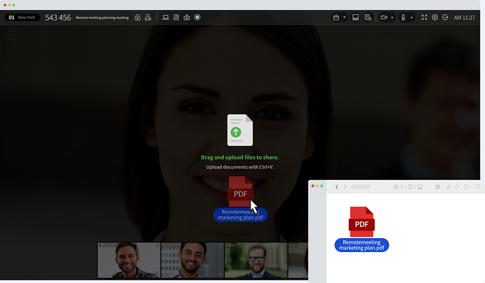Open the crown moderator dropdown arrow

point(344,17)
